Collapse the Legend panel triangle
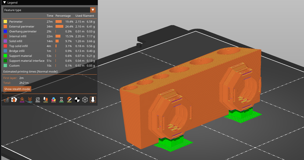Screen dimensions: 304x160 [x=4, y=3]
